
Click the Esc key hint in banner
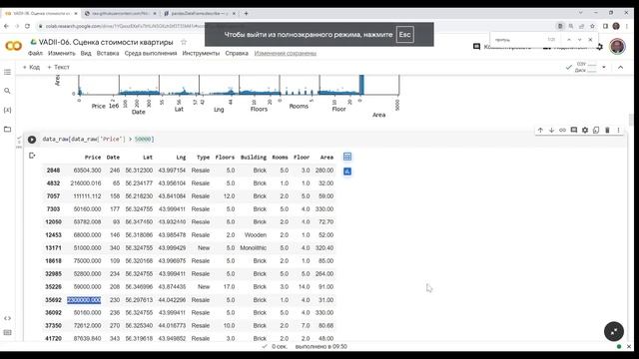coord(404,35)
